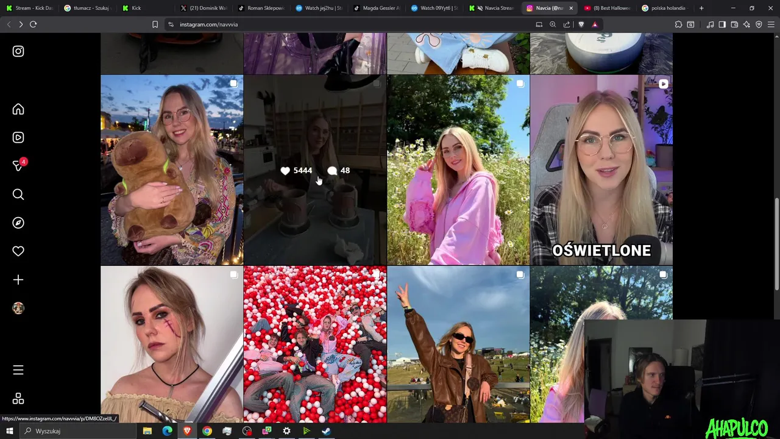Open Search magnifier in Instagram sidebar
The width and height of the screenshot is (780, 439).
[18, 195]
